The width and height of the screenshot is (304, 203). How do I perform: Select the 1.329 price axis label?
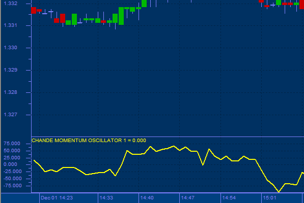point(11,70)
